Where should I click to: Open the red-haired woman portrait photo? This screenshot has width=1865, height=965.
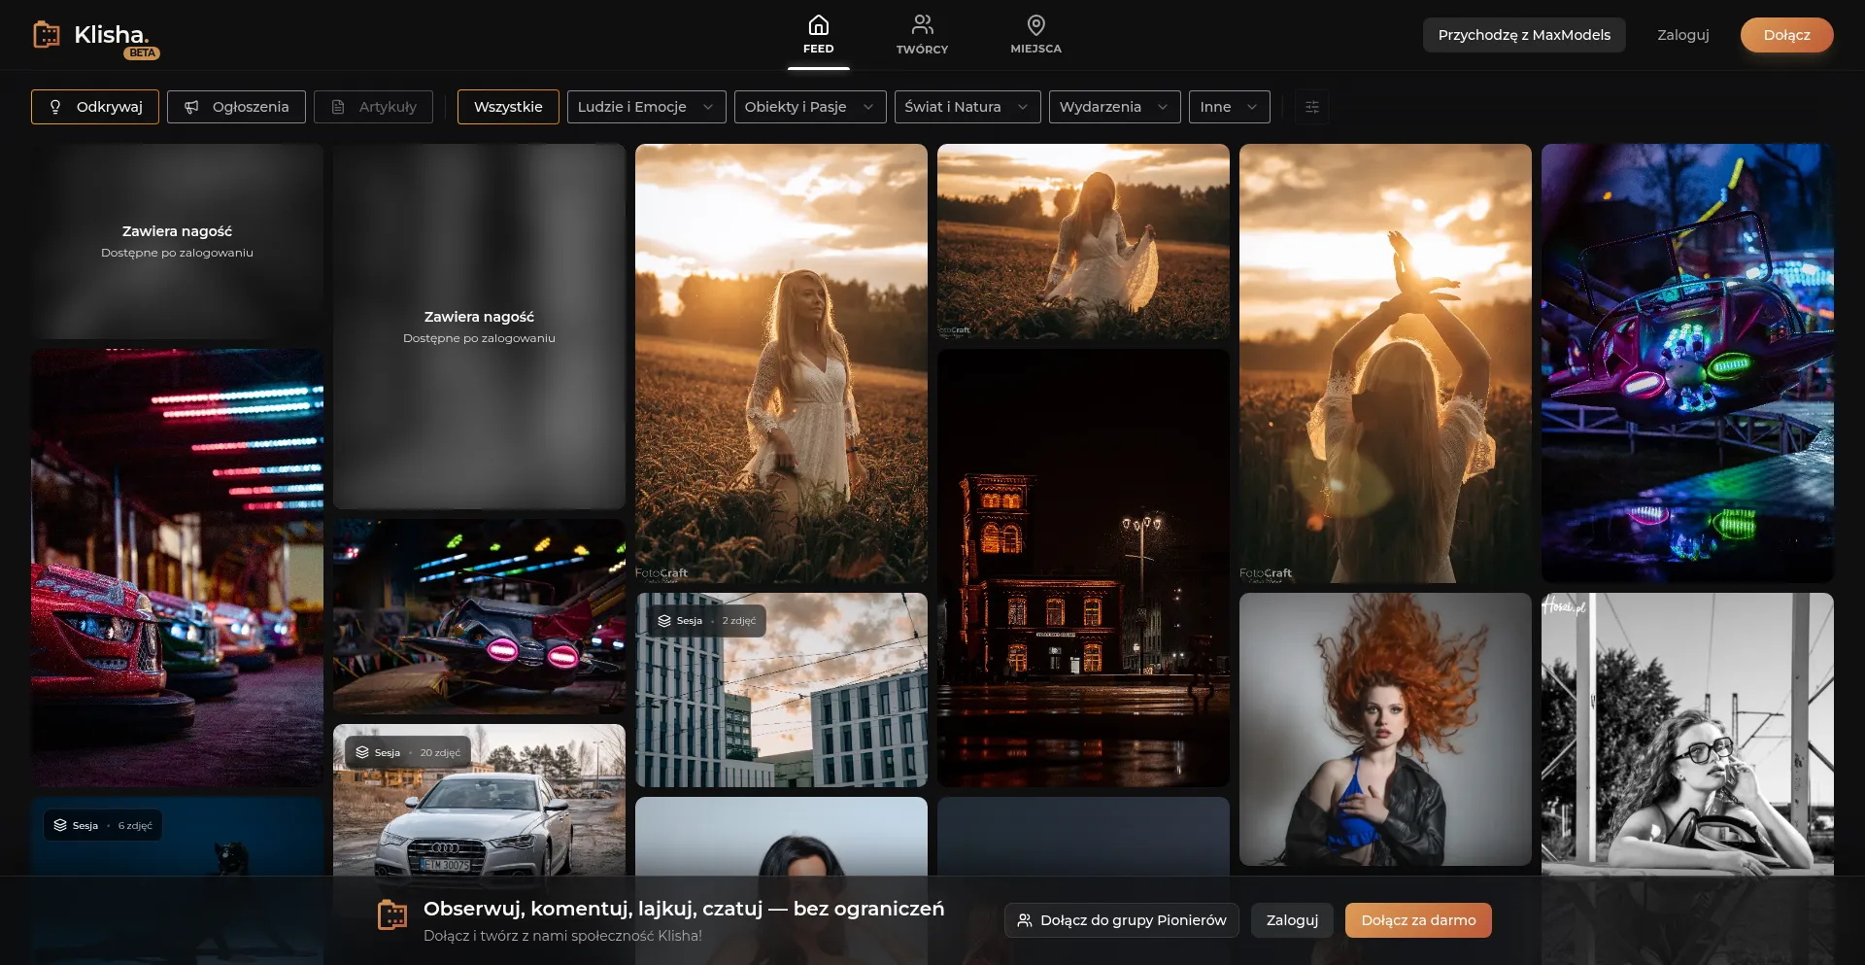[x=1385, y=729]
